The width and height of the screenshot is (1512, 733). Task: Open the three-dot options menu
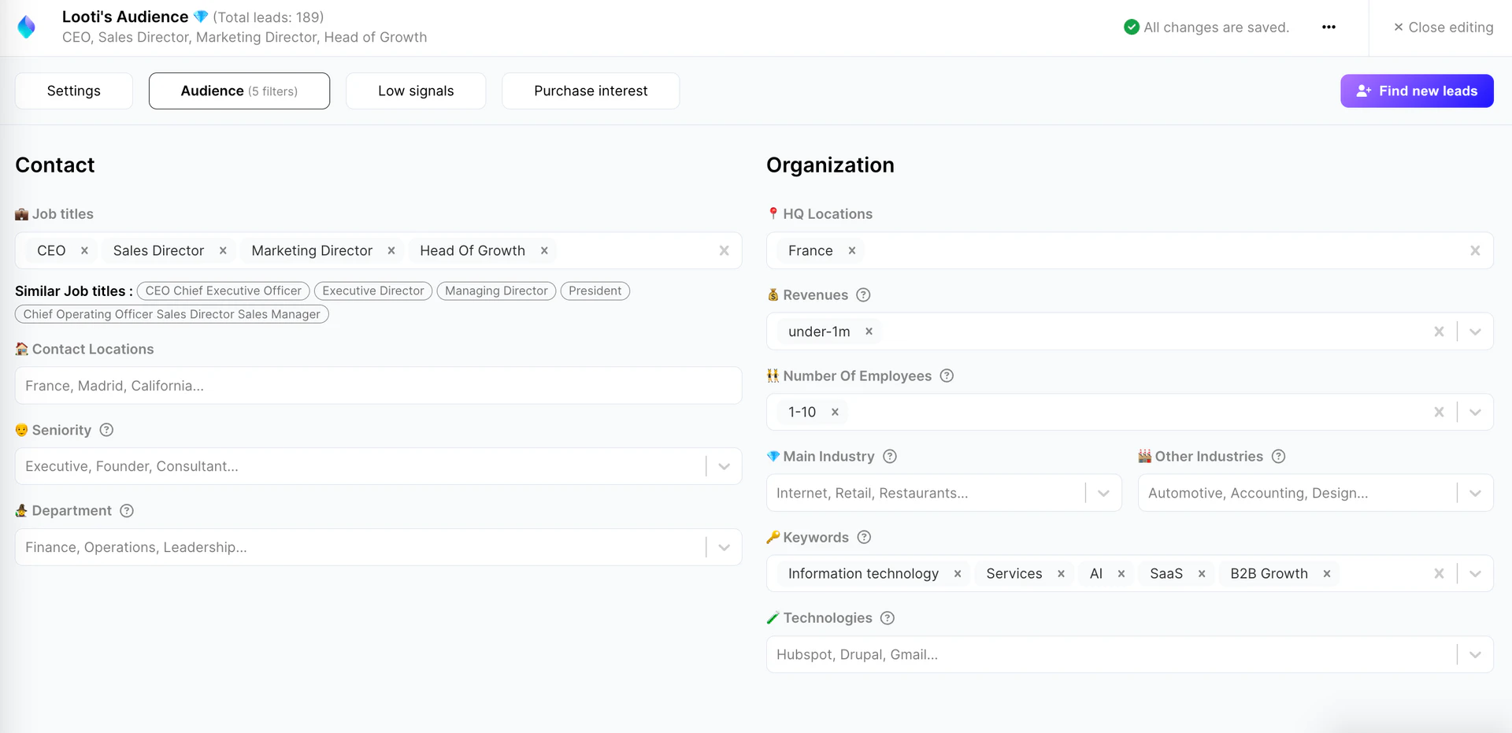pyautogui.click(x=1329, y=27)
